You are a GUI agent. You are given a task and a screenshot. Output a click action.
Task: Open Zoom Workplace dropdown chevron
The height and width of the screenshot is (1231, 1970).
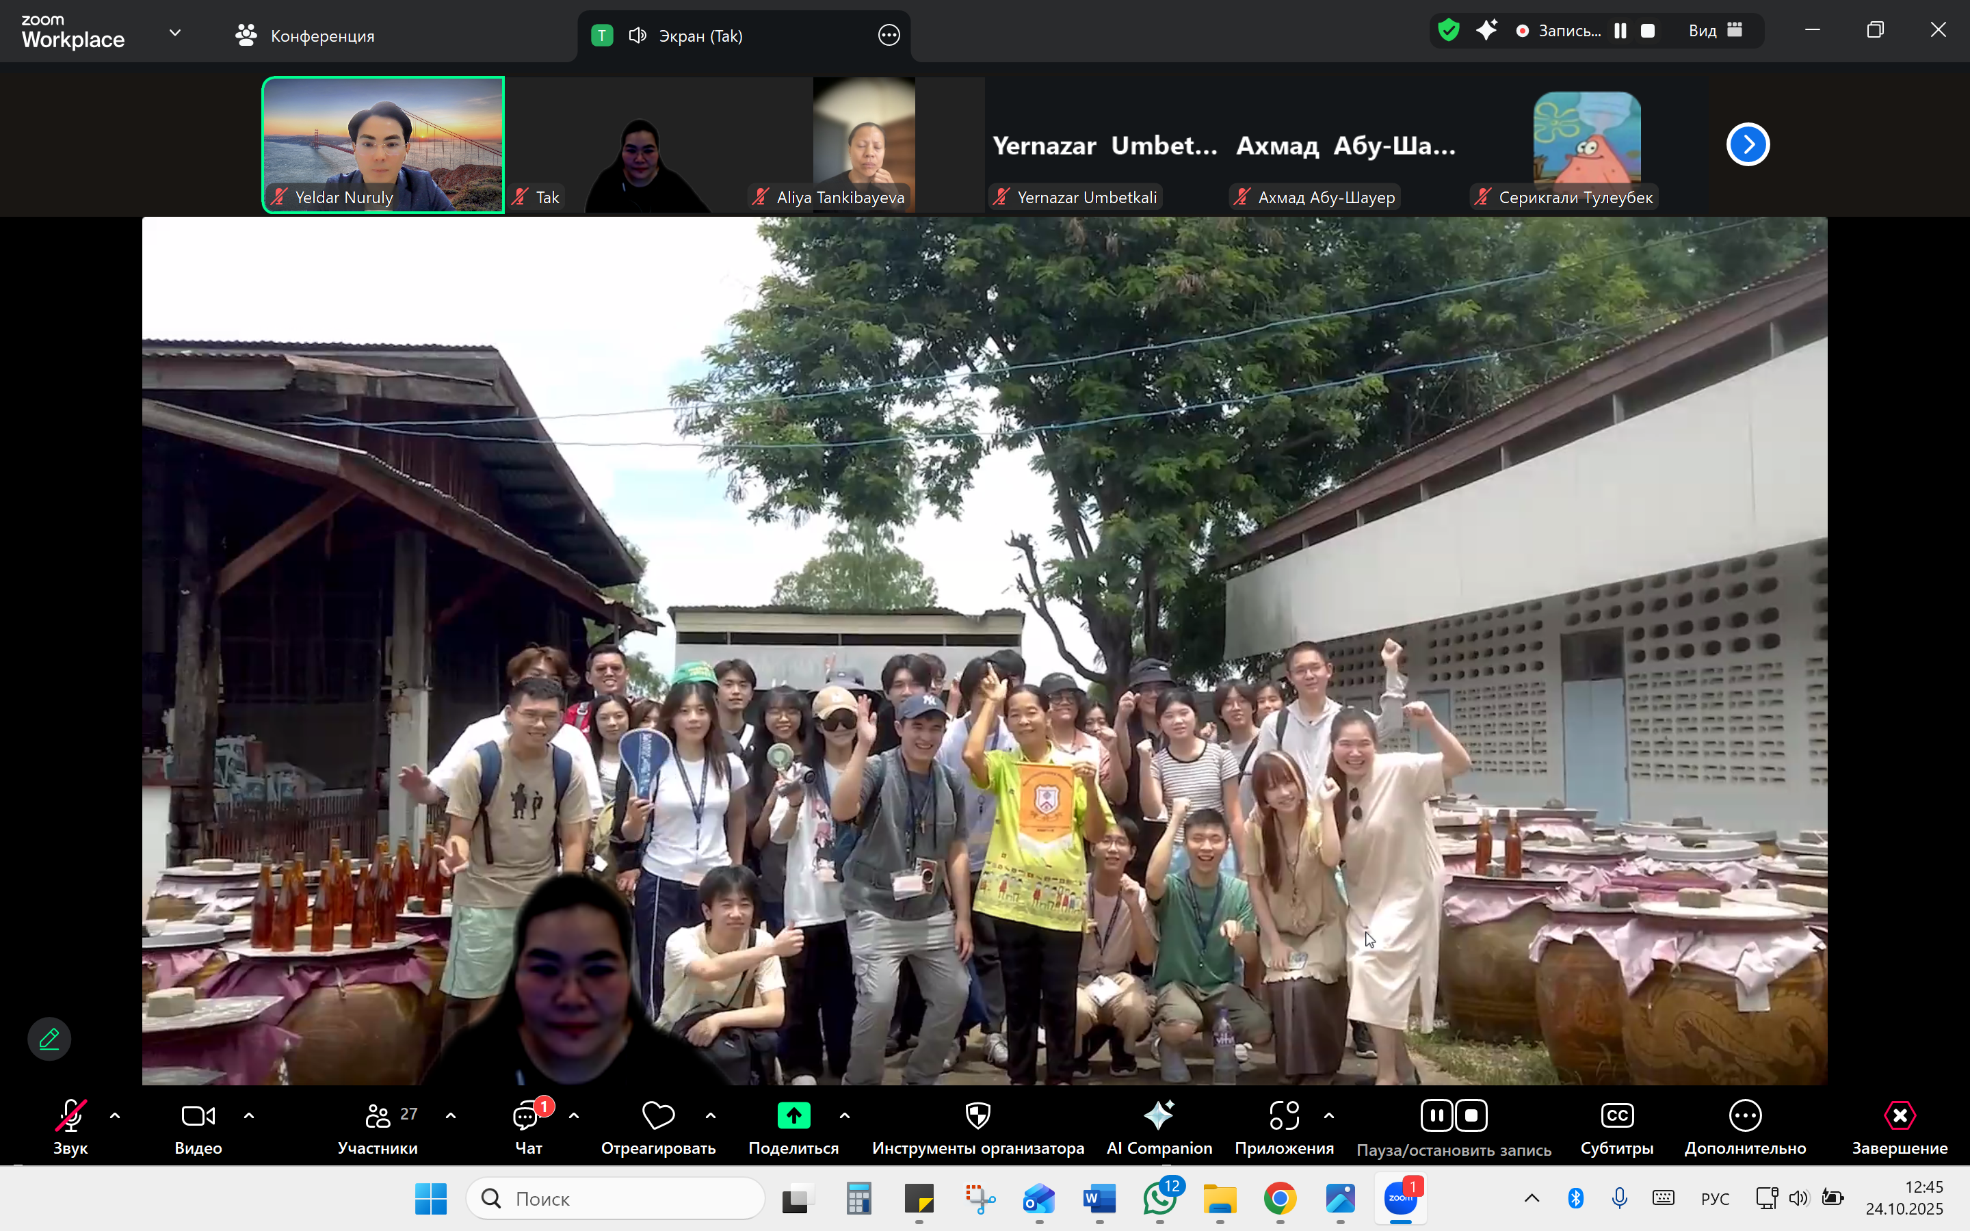click(x=174, y=34)
